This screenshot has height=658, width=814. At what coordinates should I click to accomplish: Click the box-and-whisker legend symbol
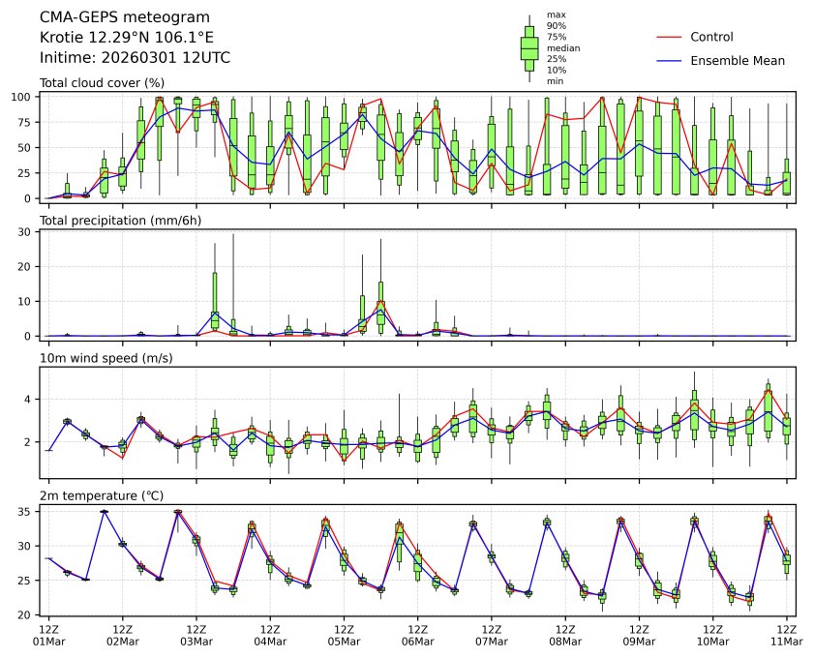(x=529, y=48)
